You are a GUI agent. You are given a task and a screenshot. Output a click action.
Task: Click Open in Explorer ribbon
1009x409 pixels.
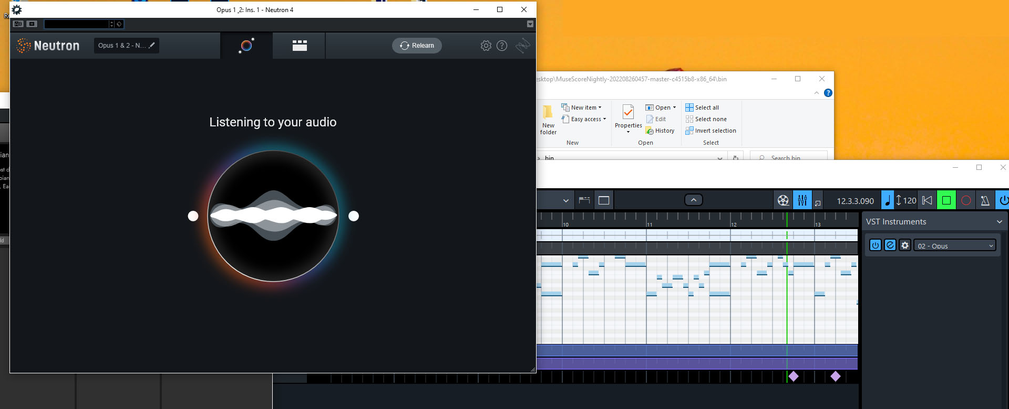pyautogui.click(x=658, y=107)
